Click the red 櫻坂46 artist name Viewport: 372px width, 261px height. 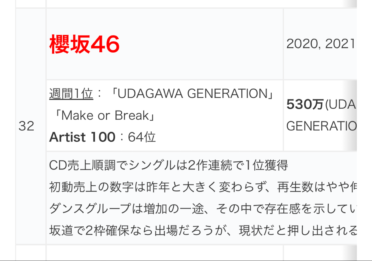coord(84,44)
